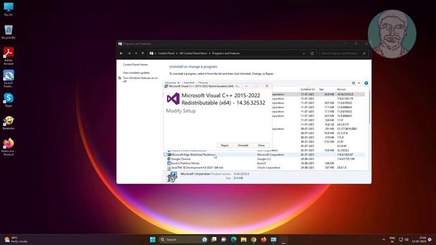This screenshot has height=245, width=436.
Task: Click the Back arrow in Programs and Features
Action: click(121, 53)
